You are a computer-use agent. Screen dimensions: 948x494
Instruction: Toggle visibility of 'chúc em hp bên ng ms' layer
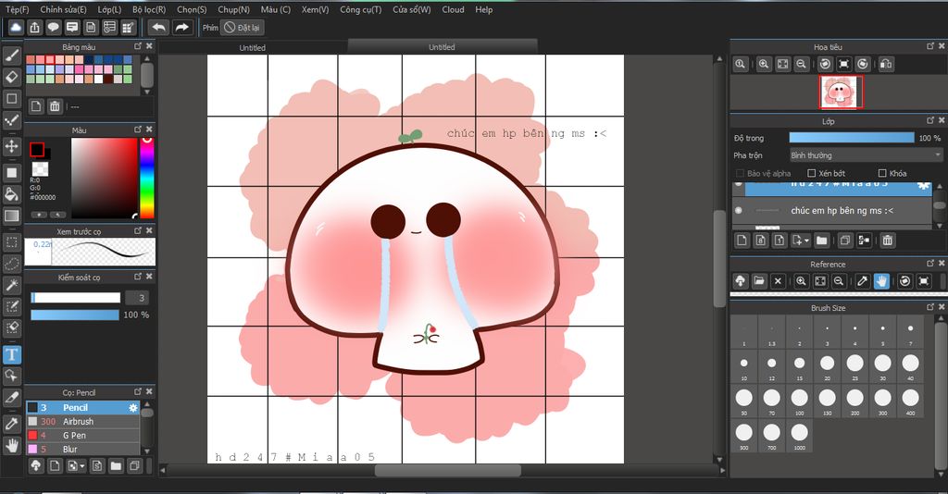click(738, 210)
